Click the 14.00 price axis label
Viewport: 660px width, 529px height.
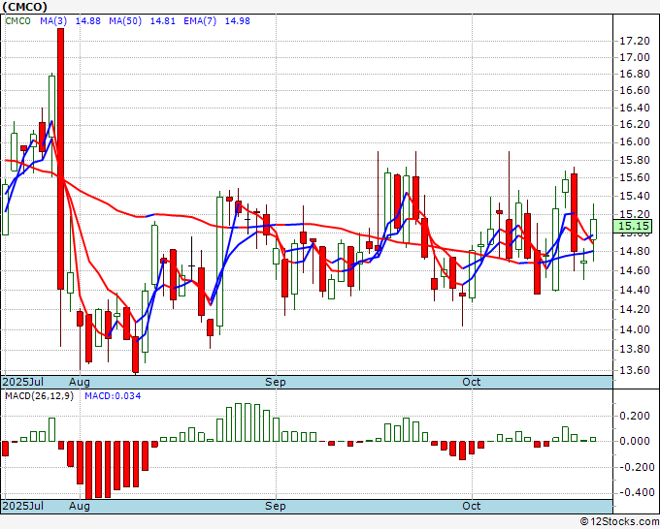[x=635, y=329]
